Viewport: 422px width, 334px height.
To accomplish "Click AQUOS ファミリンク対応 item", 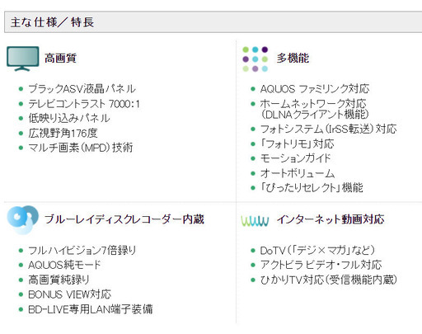I will pyautogui.click(x=315, y=89).
